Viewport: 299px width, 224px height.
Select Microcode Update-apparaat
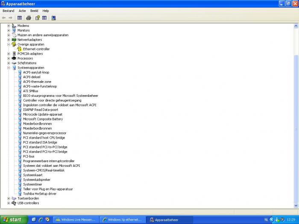[43, 114]
